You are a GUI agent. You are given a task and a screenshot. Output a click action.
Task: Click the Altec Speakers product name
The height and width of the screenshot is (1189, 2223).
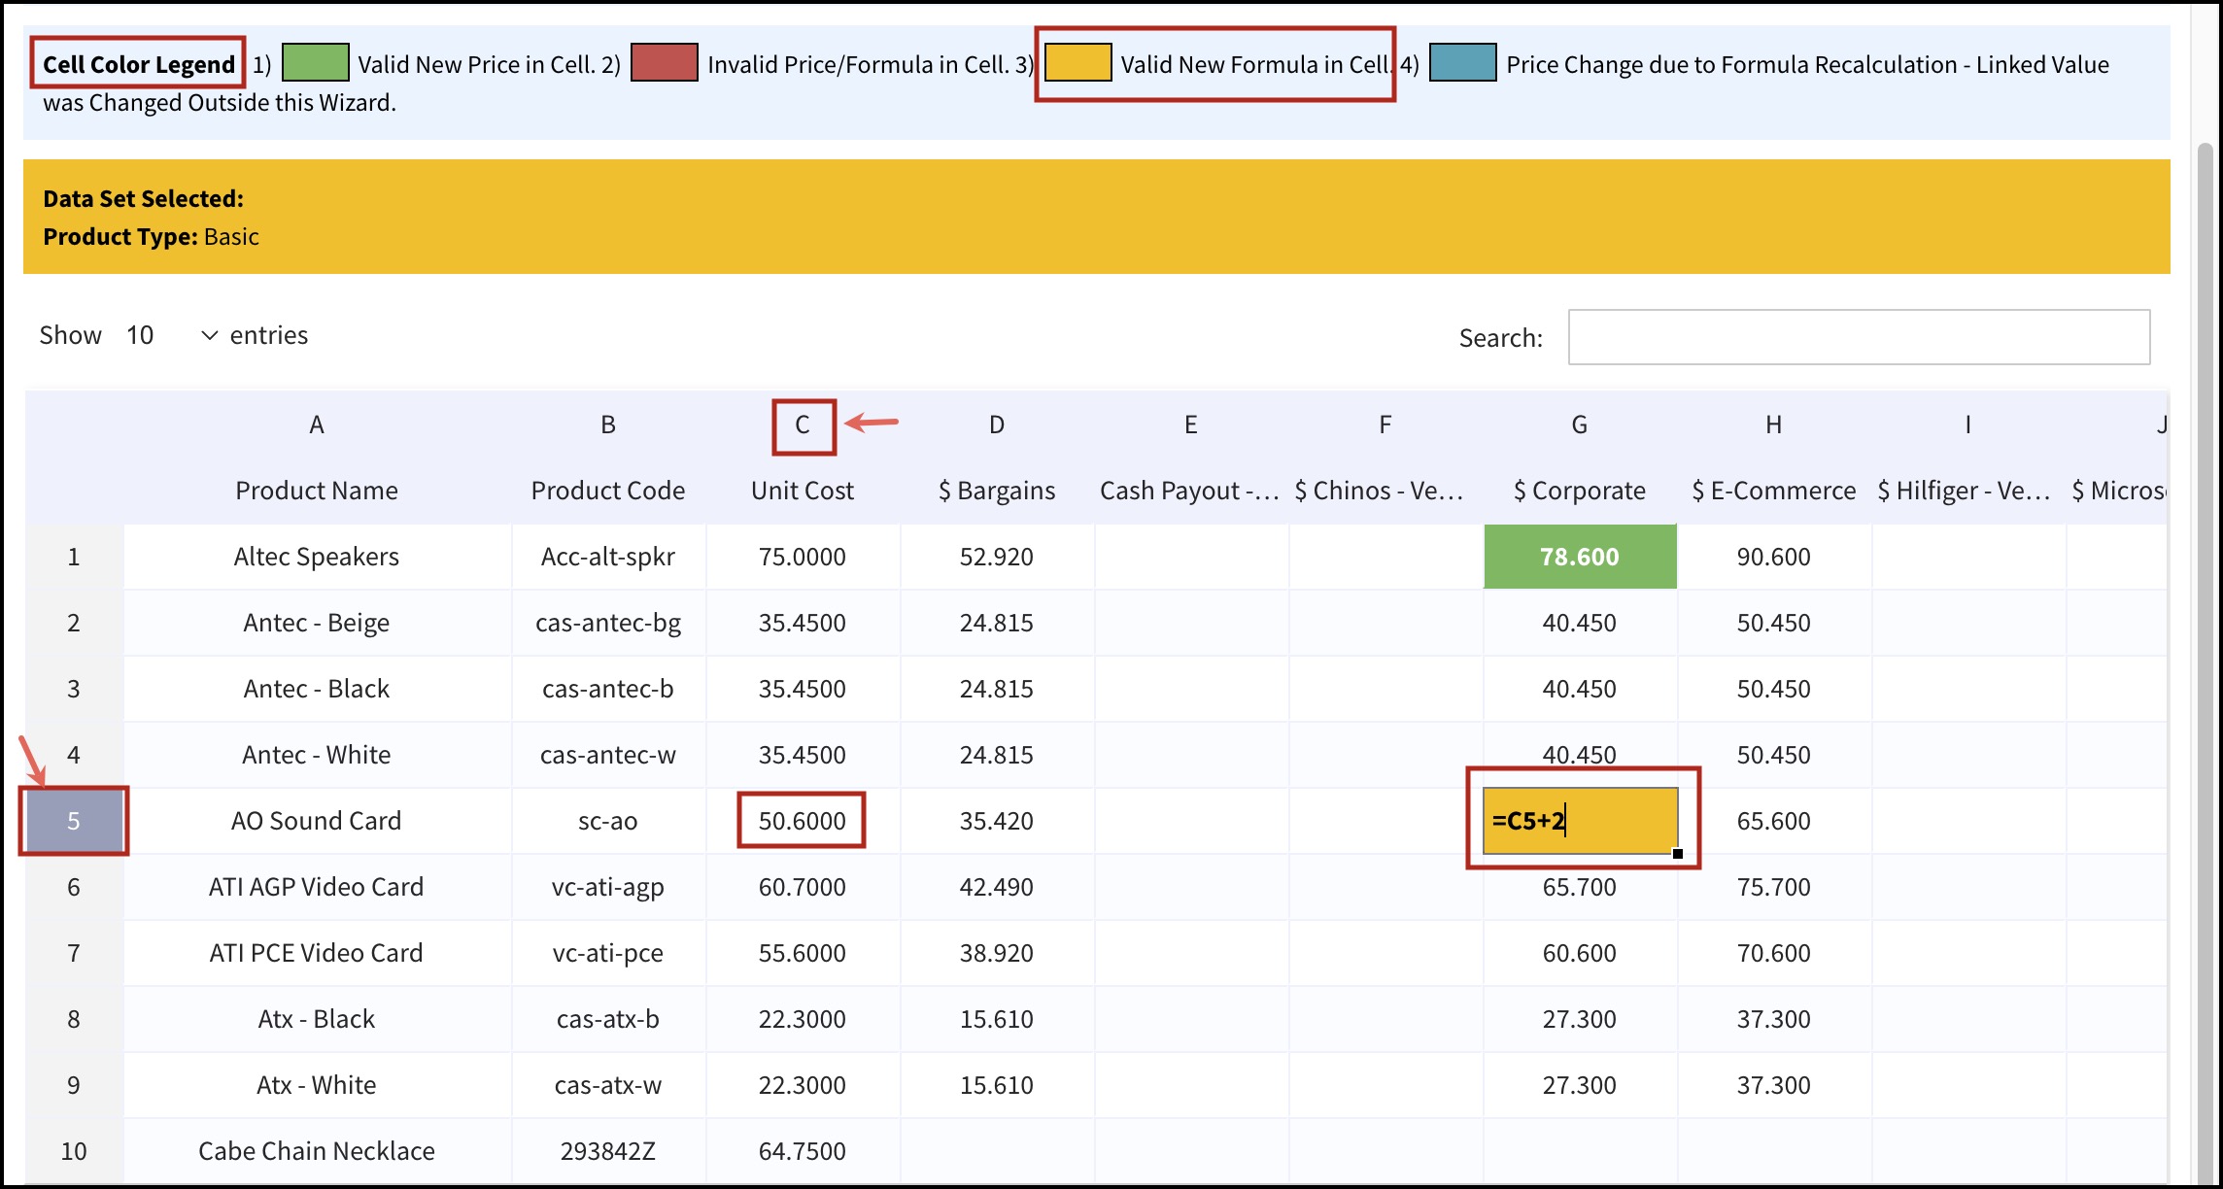317,557
